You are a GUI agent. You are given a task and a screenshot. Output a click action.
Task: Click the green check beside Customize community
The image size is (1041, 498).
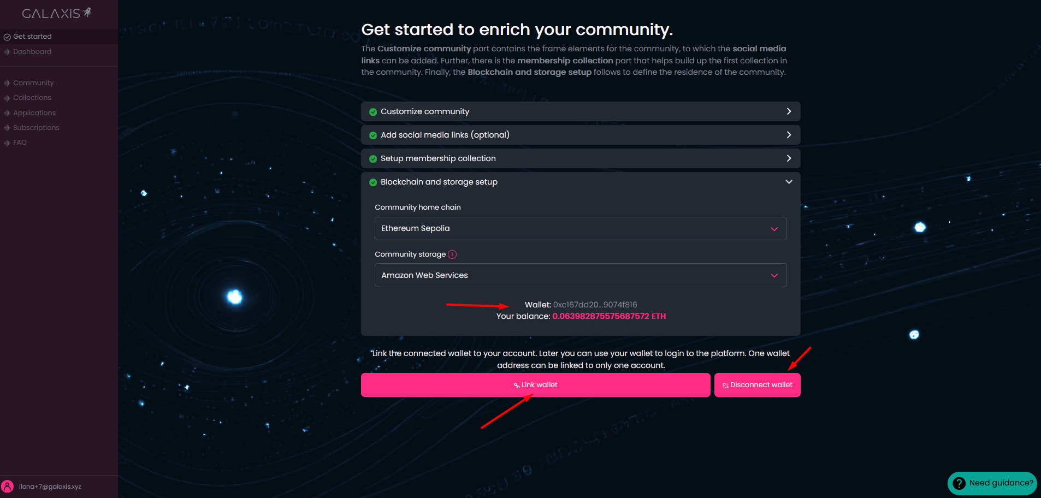[x=373, y=112]
